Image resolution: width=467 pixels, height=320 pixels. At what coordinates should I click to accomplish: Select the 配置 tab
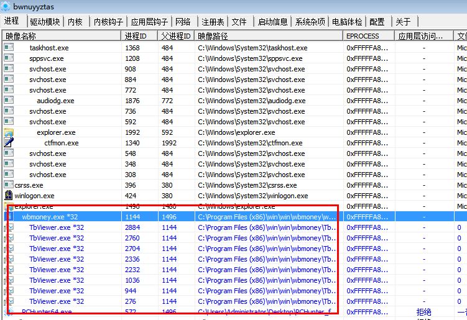pyautogui.click(x=377, y=22)
